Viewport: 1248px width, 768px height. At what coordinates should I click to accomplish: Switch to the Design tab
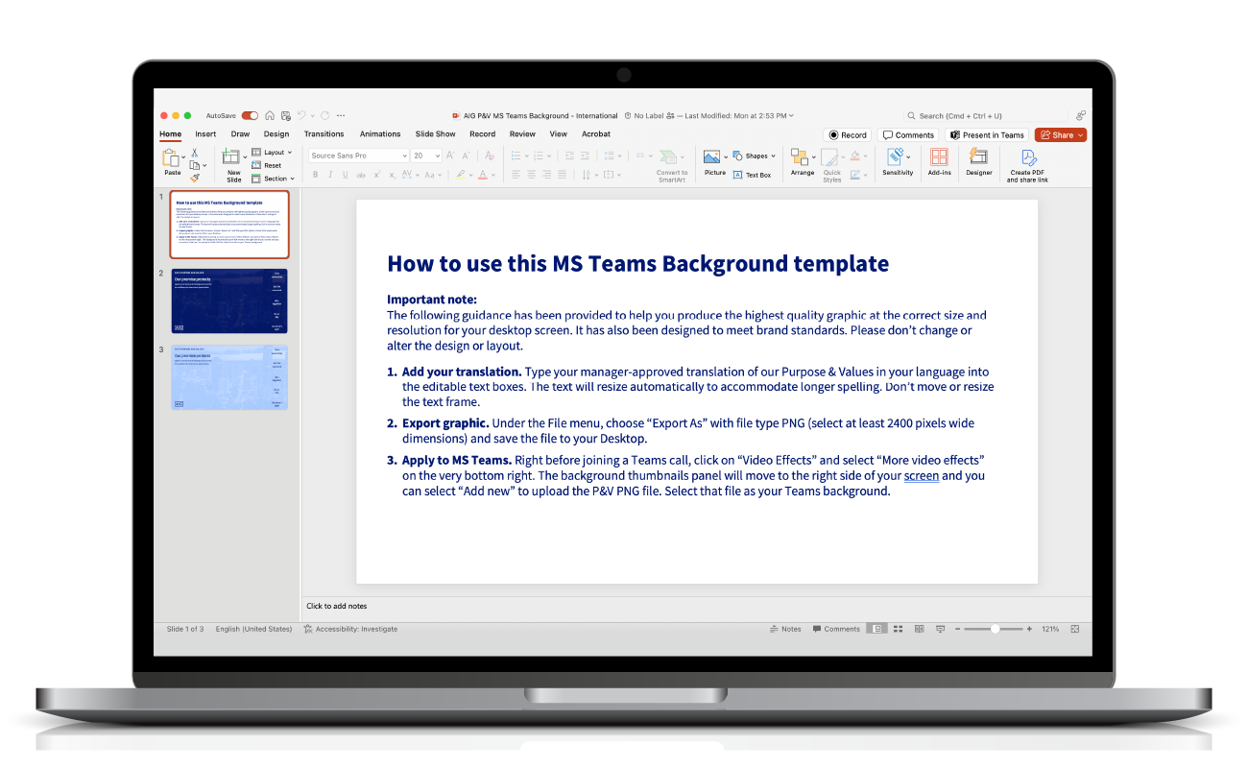[276, 133]
